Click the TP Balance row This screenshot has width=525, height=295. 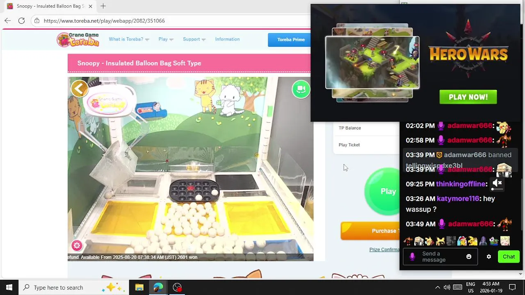(366, 128)
